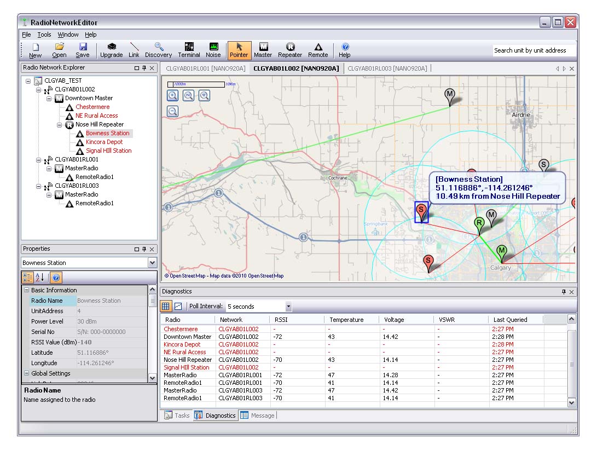Run the Discovery tool
Viewport: 597px width, 450px height.
(x=158, y=51)
